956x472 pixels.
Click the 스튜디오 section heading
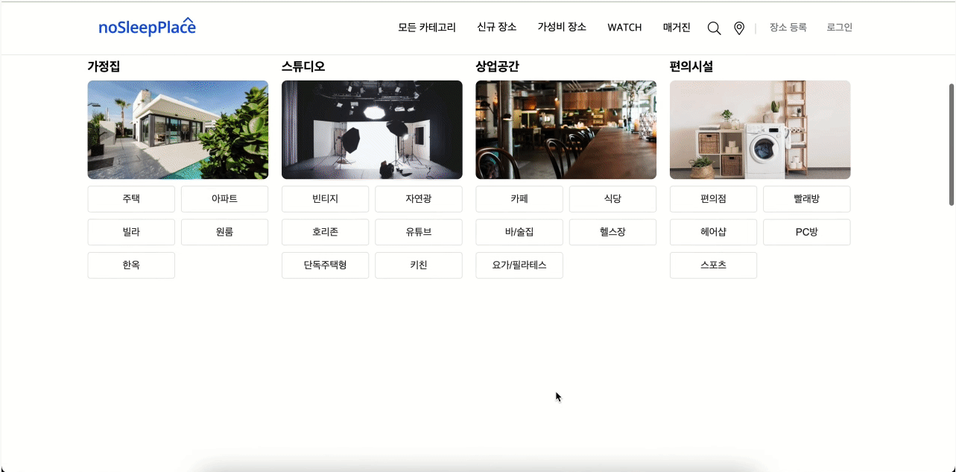click(303, 66)
